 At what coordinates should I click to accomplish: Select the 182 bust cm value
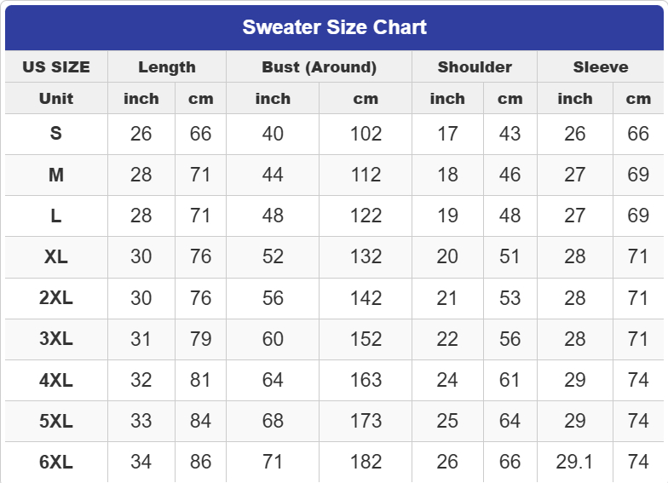click(366, 463)
